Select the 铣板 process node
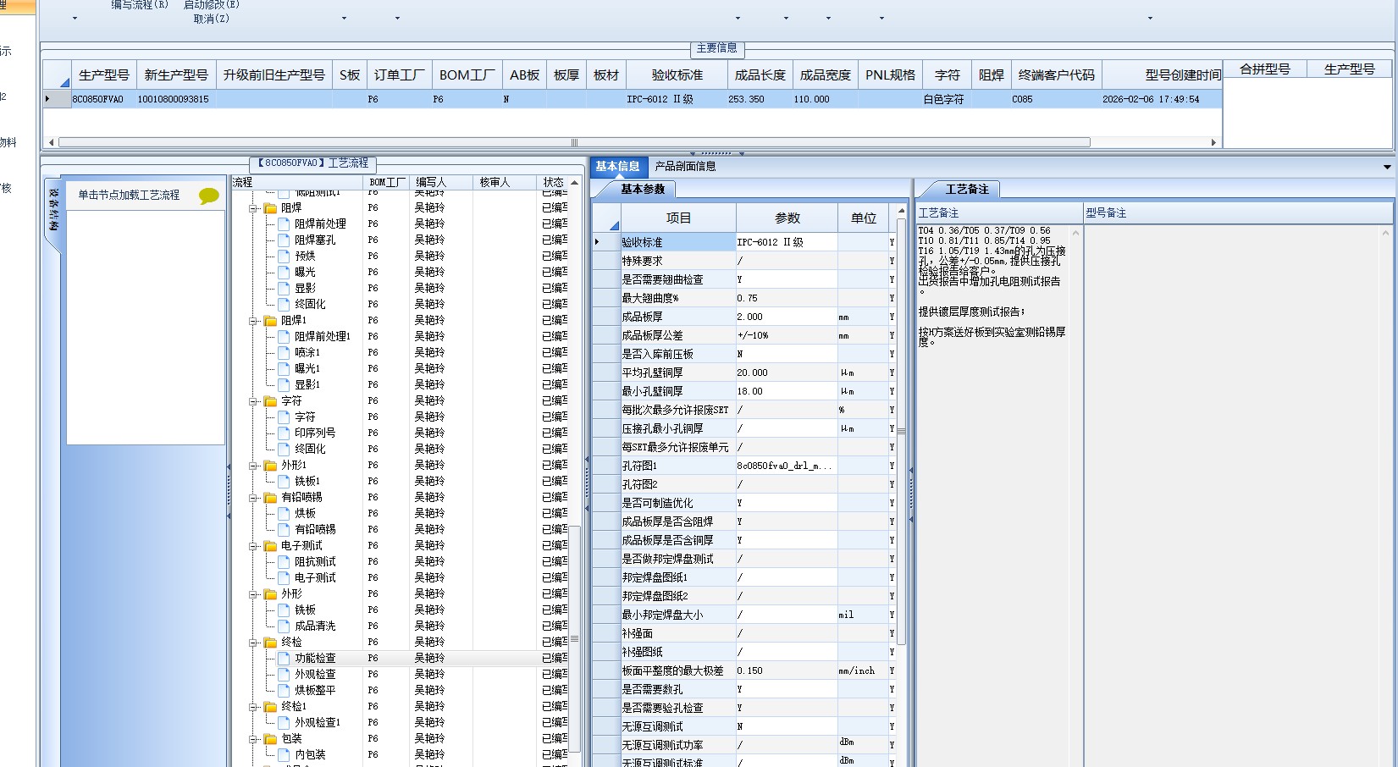Screen dimensions: 1398x767 pyautogui.click(x=305, y=610)
